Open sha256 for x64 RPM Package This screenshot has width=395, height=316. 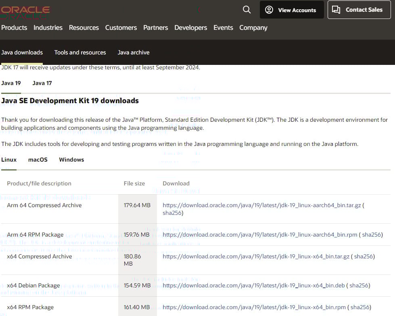click(x=360, y=307)
